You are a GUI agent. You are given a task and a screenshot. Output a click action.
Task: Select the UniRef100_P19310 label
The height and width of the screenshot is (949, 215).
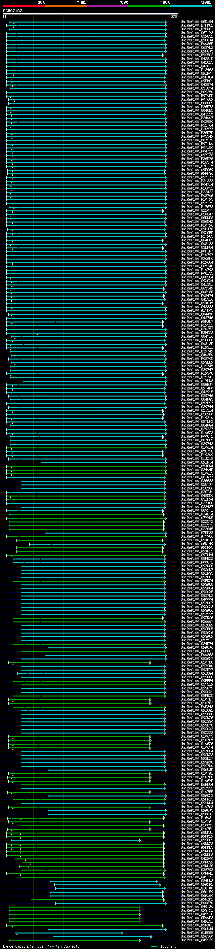point(197,418)
